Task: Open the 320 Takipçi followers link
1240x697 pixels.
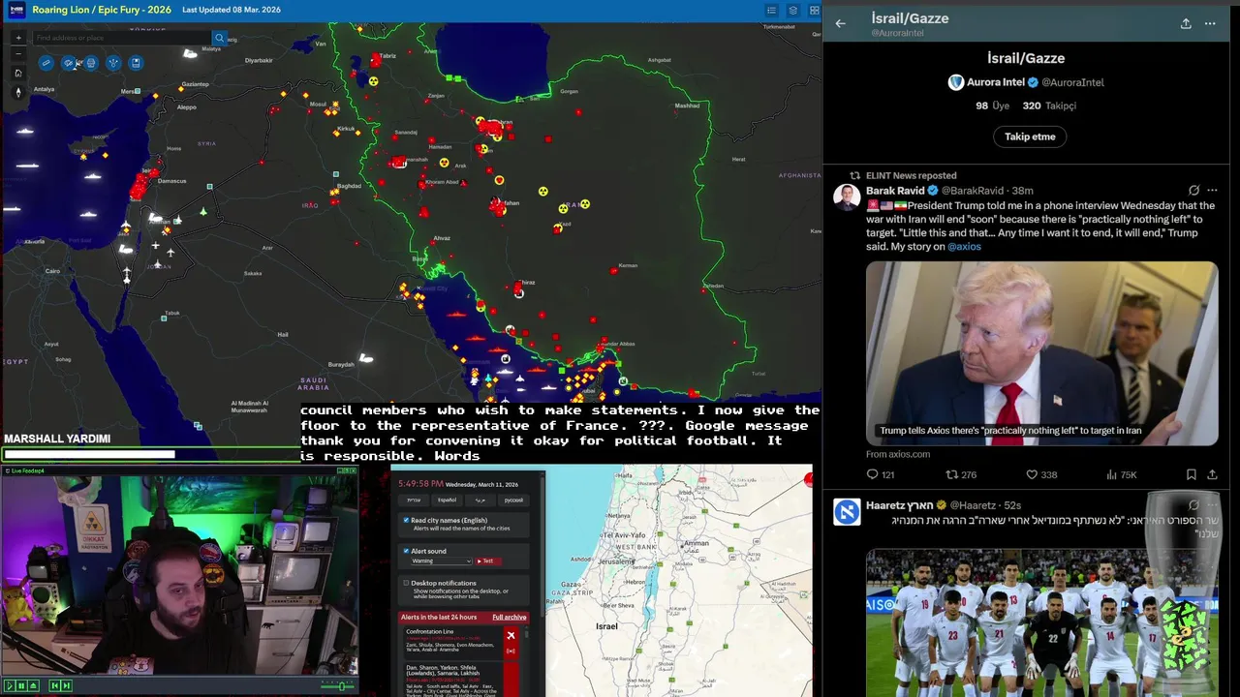Action: [1049, 106]
